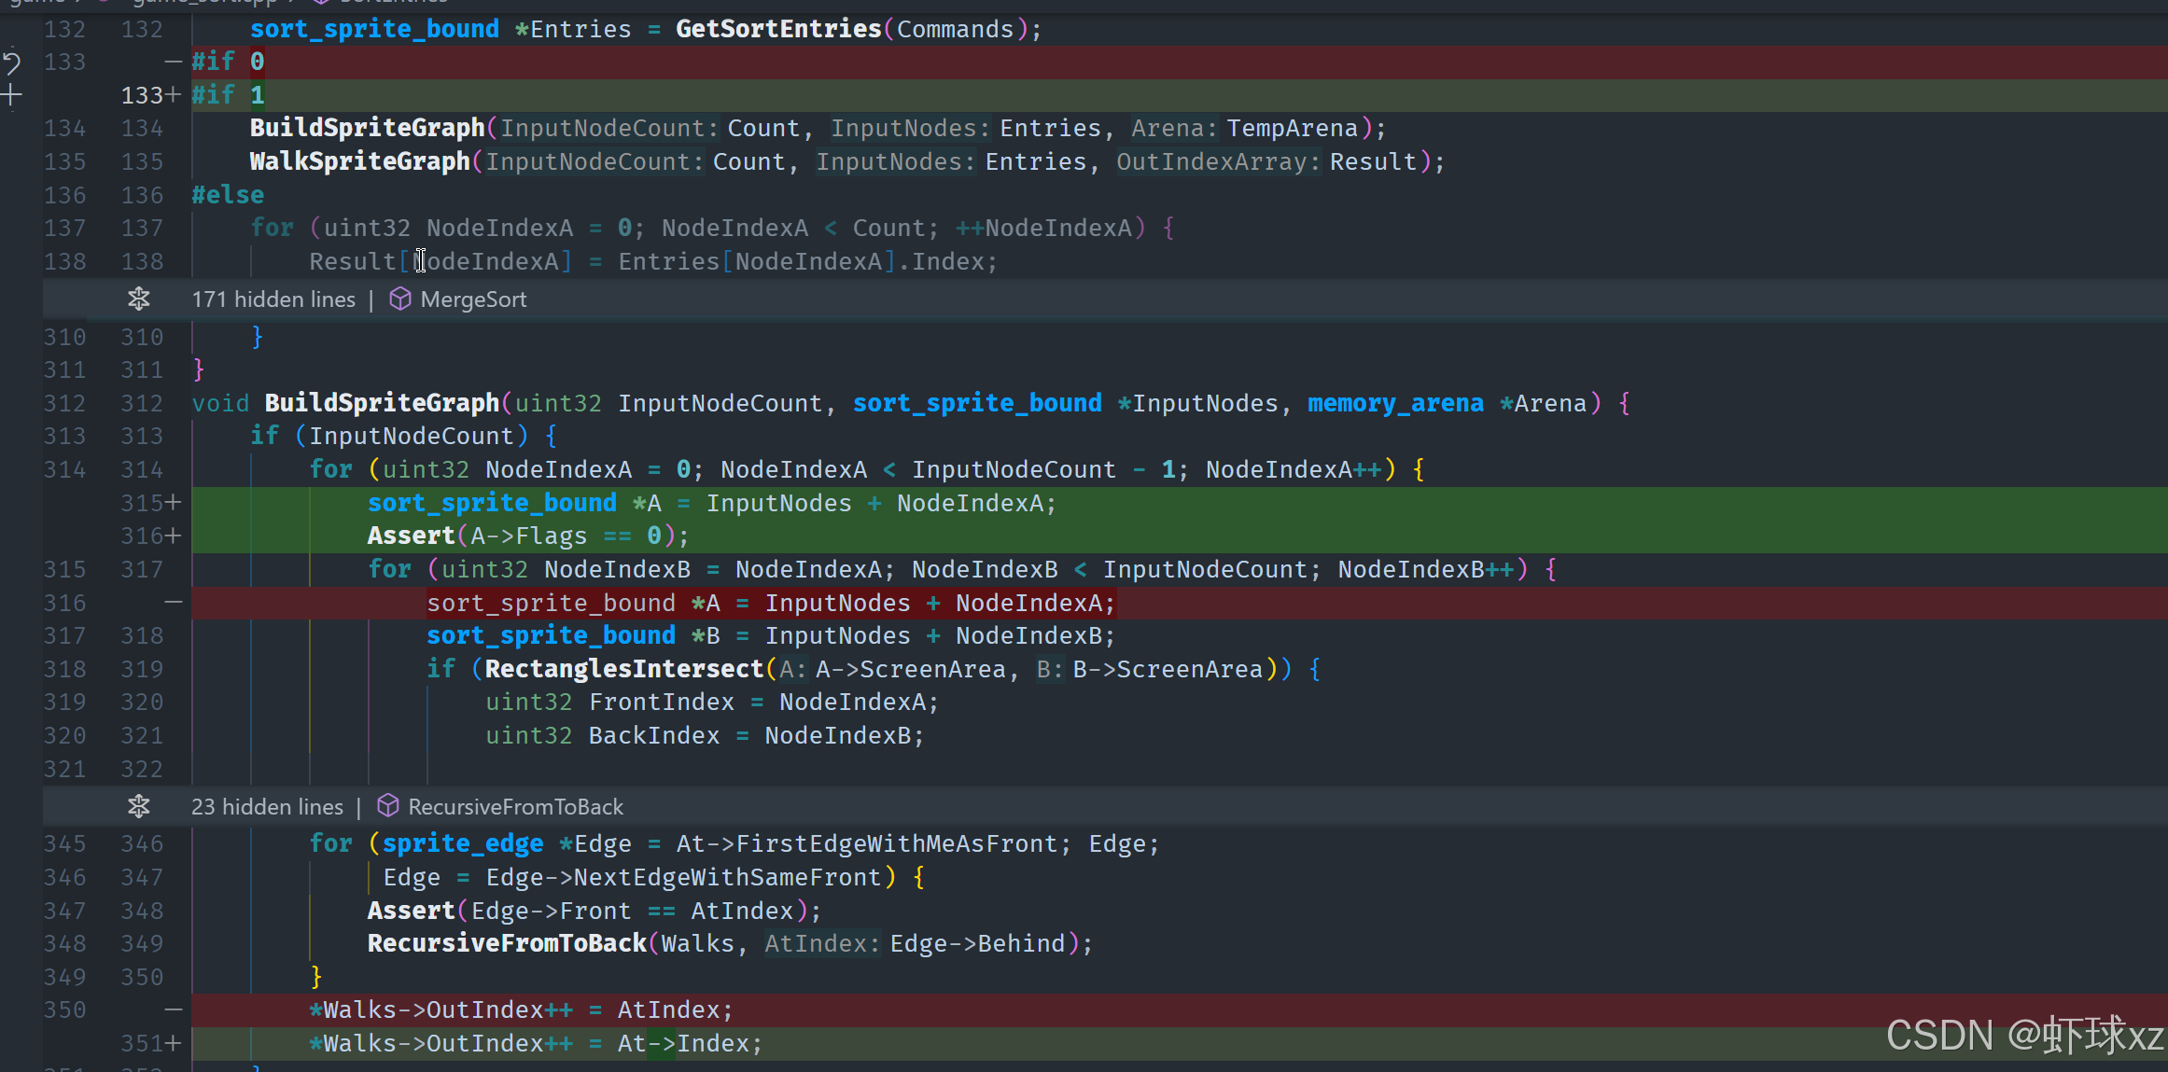Click the cube symbol icon before RecursiveFromToBack

(388, 806)
